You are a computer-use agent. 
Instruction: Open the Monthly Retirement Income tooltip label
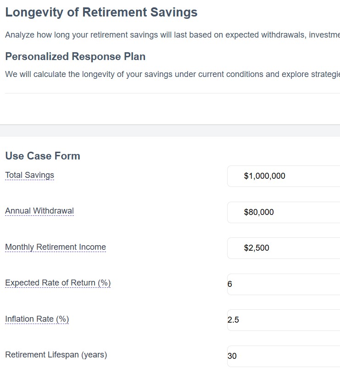(55, 247)
